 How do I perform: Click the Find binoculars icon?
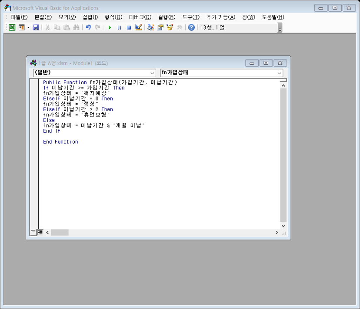(76, 27)
